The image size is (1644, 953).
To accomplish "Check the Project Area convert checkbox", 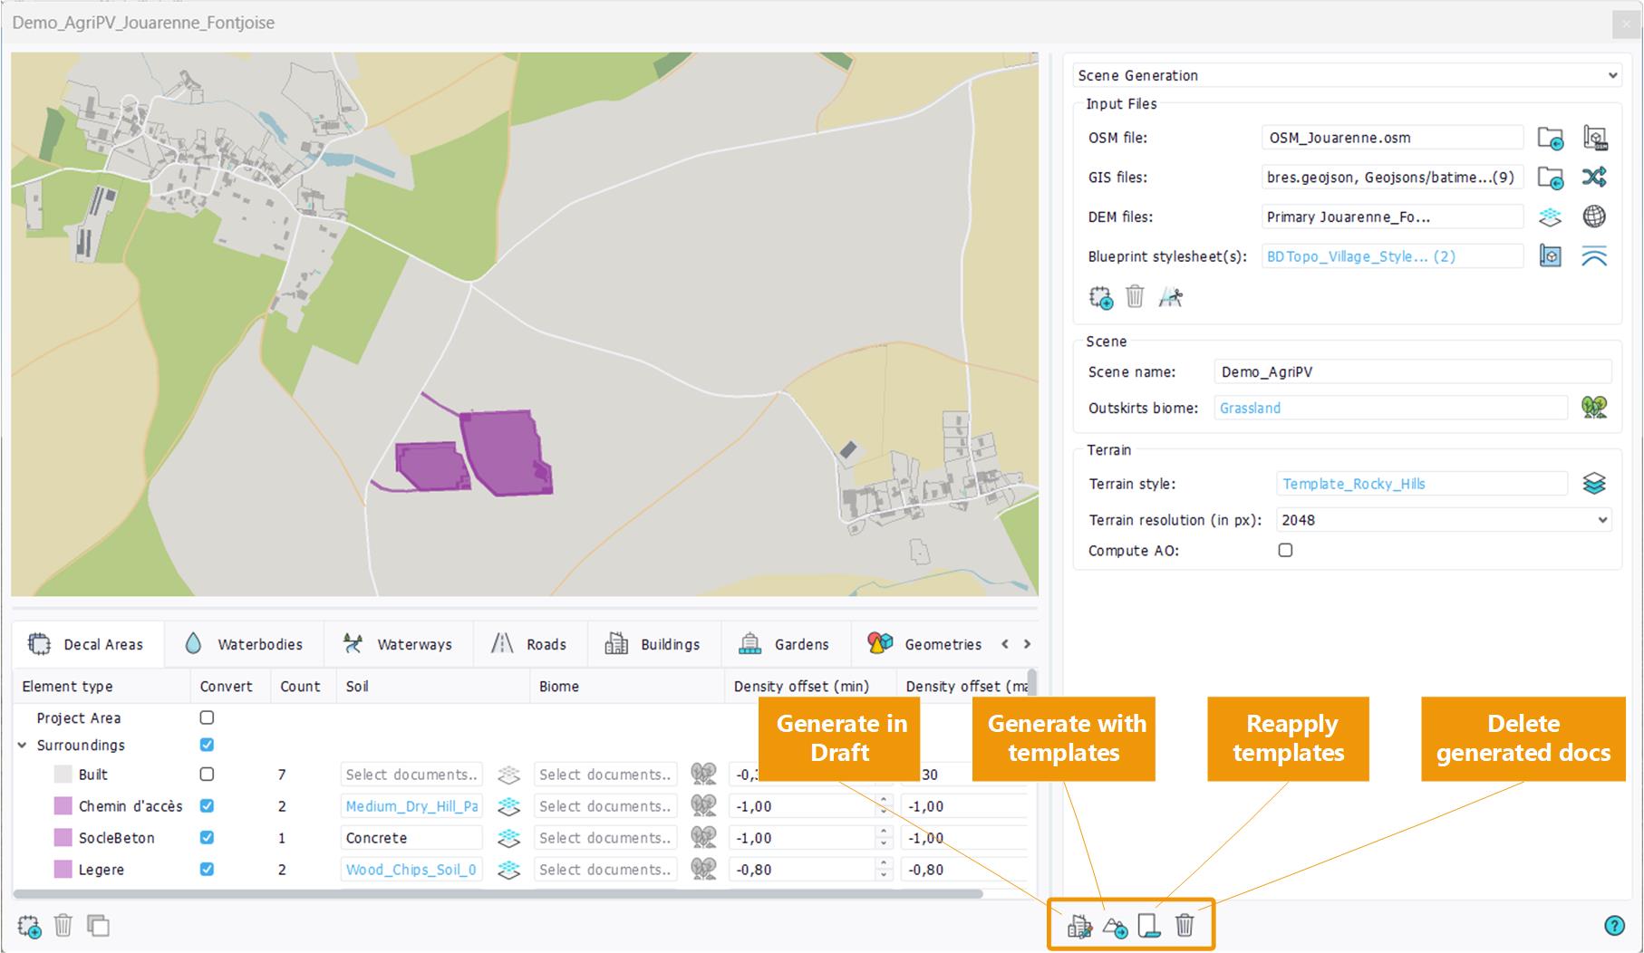I will [207, 717].
